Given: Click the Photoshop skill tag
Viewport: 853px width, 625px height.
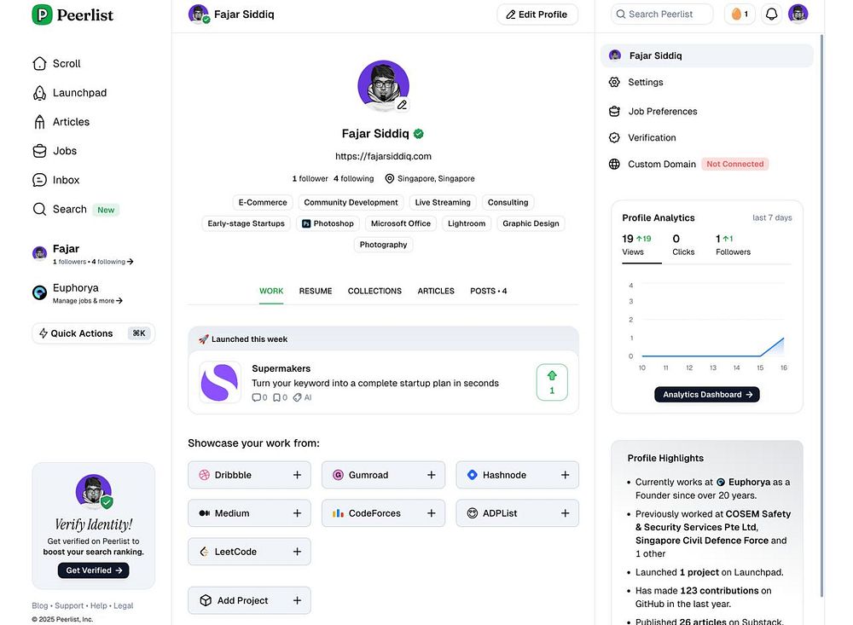Looking at the screenshot, I should click(328, 223).
